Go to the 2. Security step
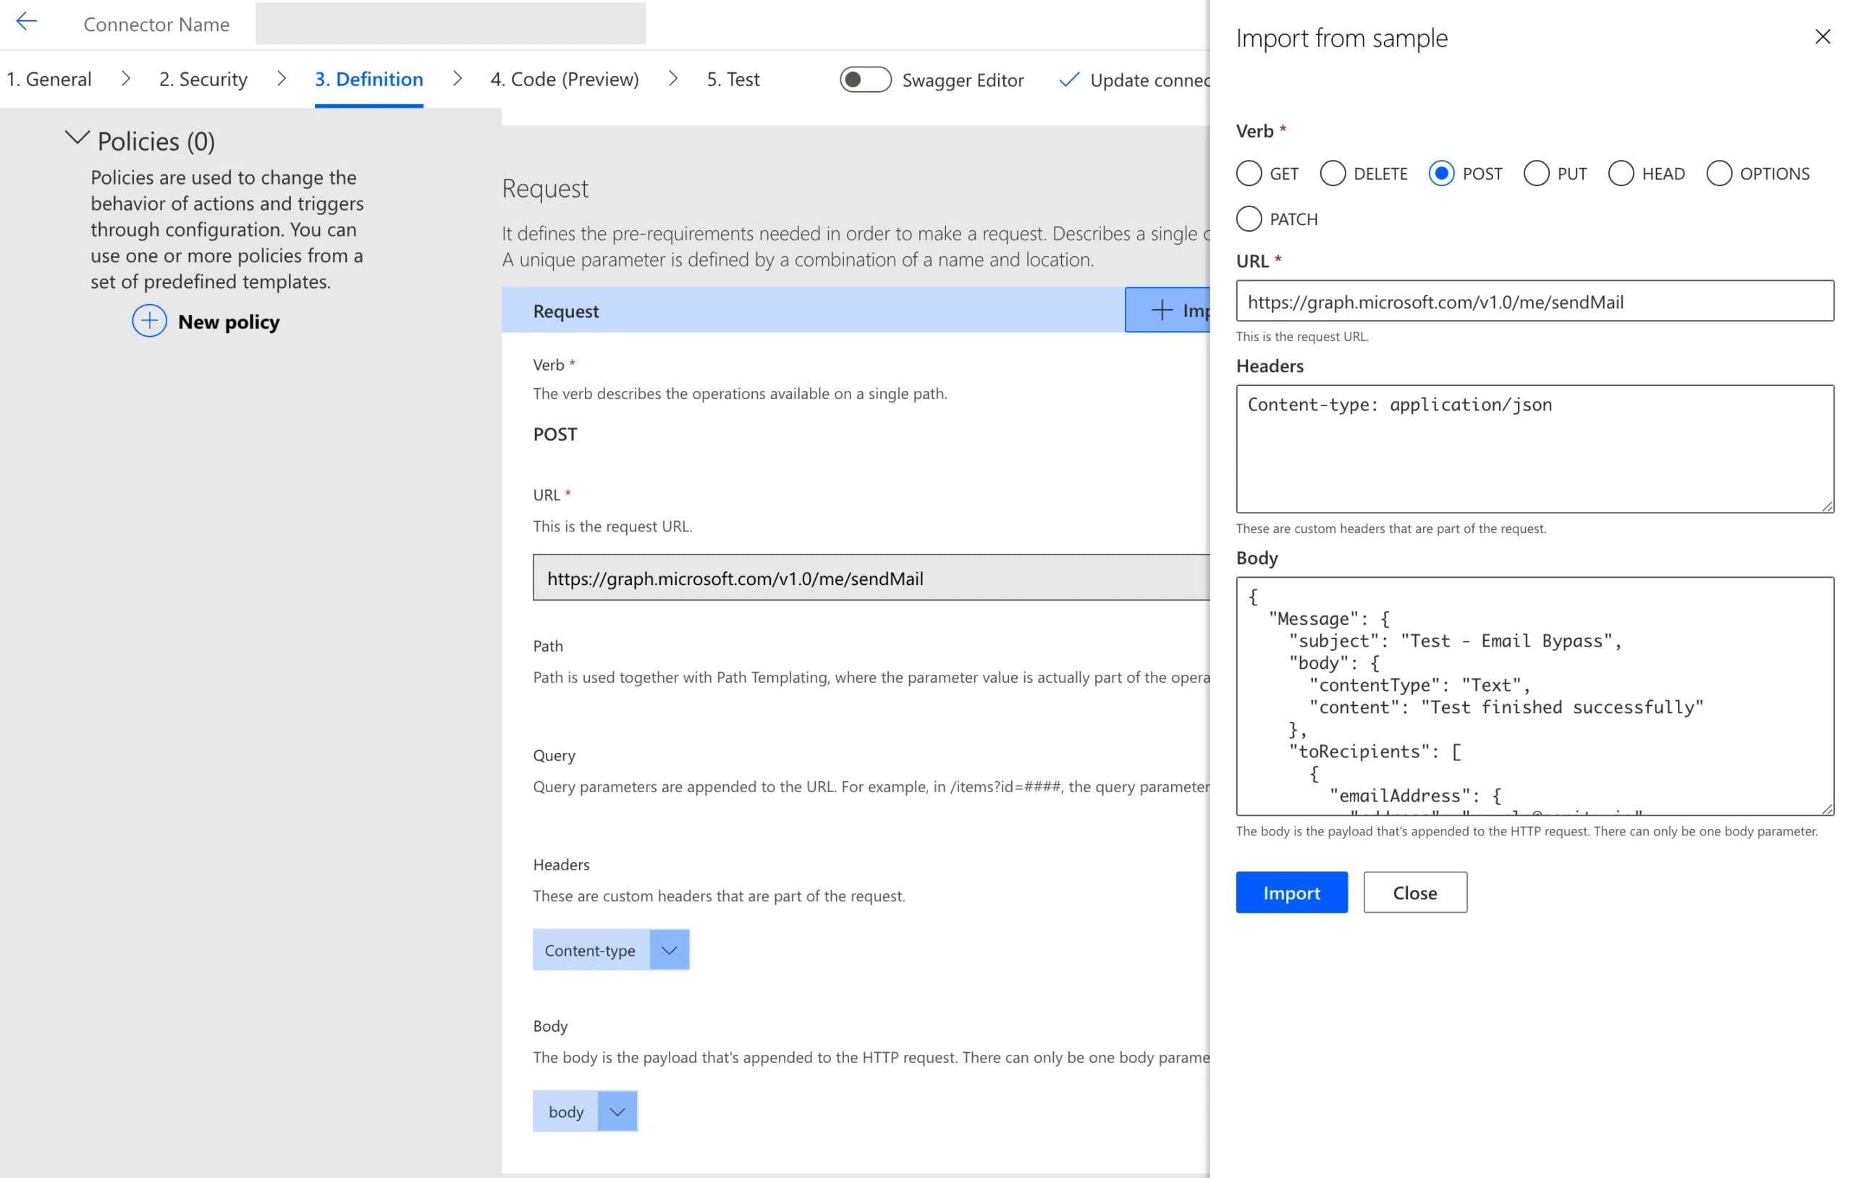Screen dimensions: 1853x1178 (203, 80)
